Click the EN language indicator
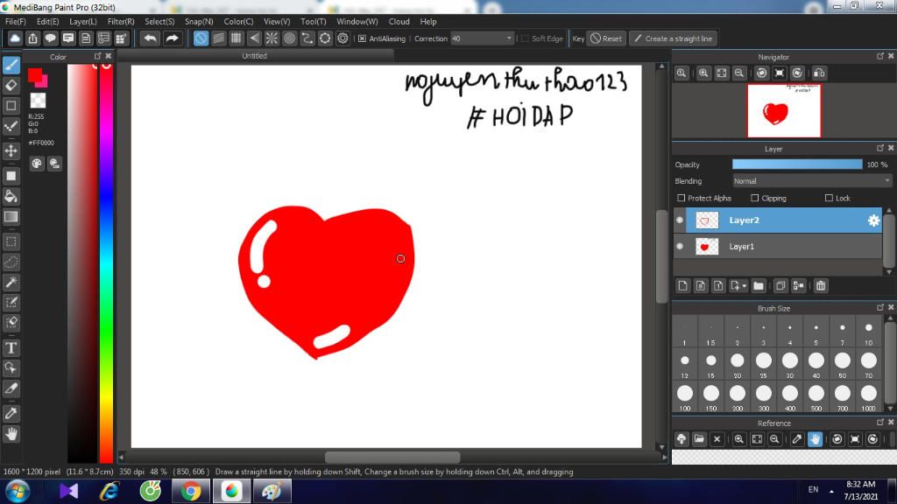 click(x=813, y=490)
